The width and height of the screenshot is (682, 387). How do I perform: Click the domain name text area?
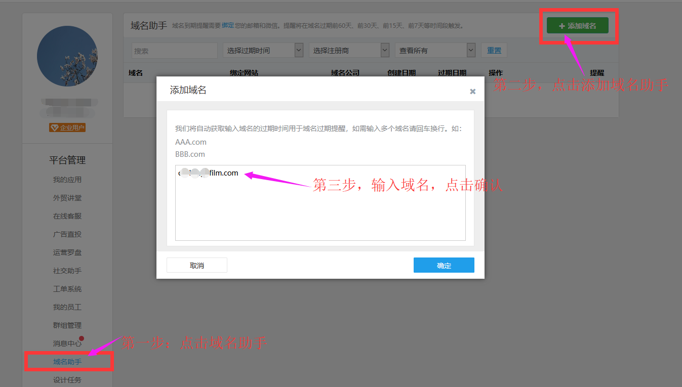(x=320, y=203)
